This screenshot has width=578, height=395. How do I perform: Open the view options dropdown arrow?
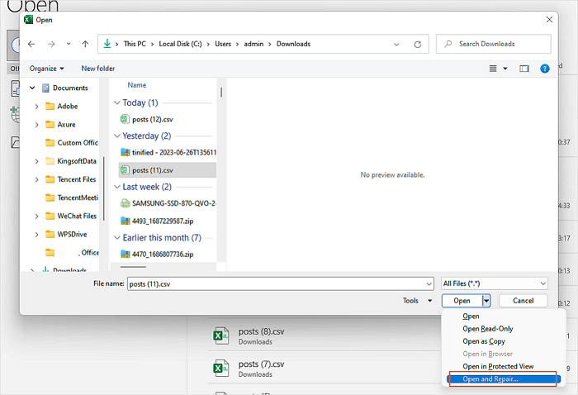coord(505,69)
